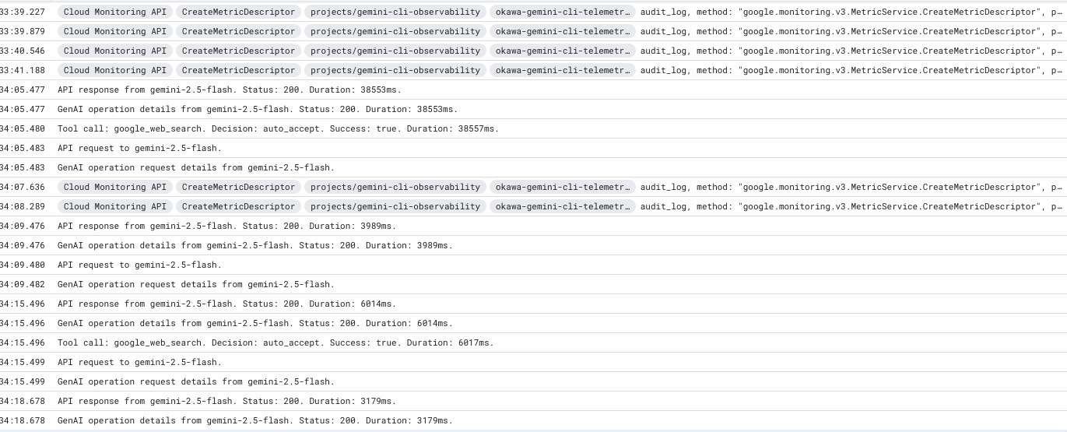The height and width of the screenshot is (432, 1067).
Task: Click Cloud Monitoring API chip in the 34:07.636 row
Action: point(115,187)
